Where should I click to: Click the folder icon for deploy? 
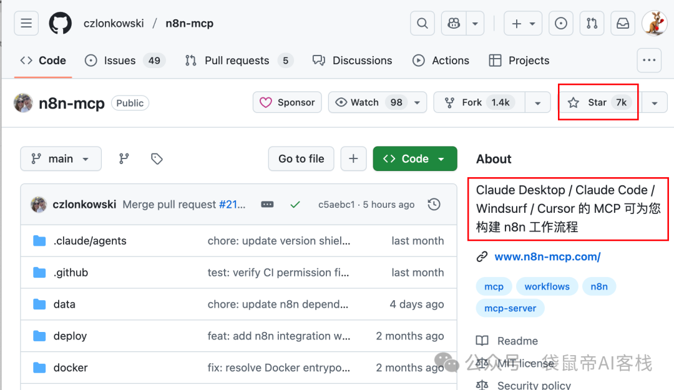pos(39,336)
